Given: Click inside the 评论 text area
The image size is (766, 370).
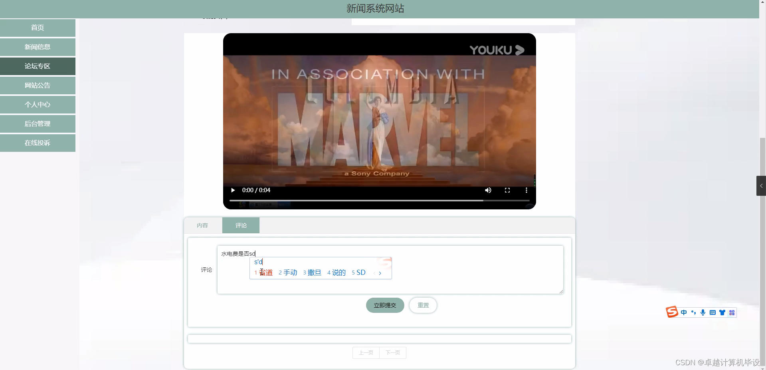Looking at the screenshot, I should click(390, 270).
